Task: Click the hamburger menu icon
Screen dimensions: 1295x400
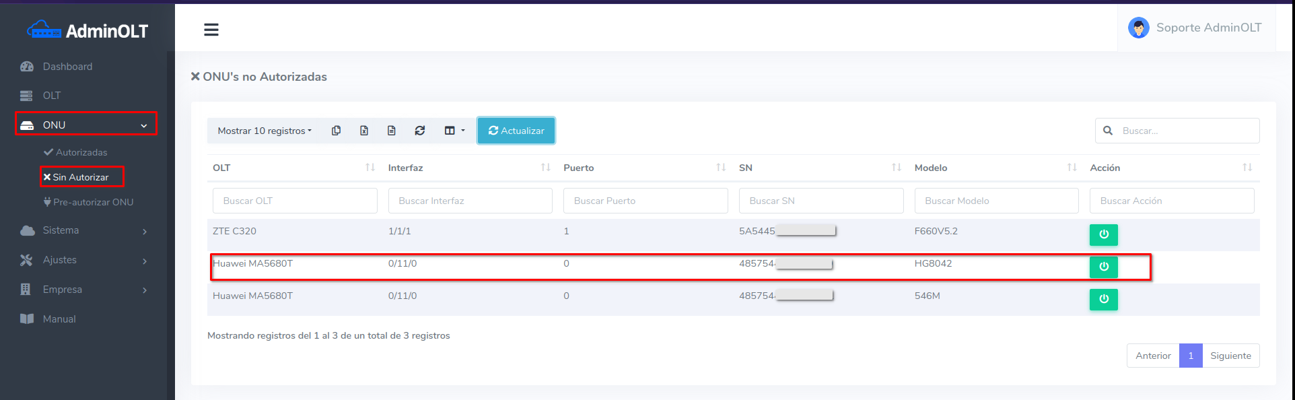Action: click(211, 30)
